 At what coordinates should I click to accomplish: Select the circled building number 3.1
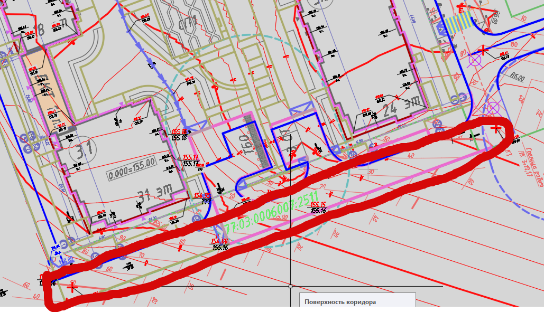point(83,149)
